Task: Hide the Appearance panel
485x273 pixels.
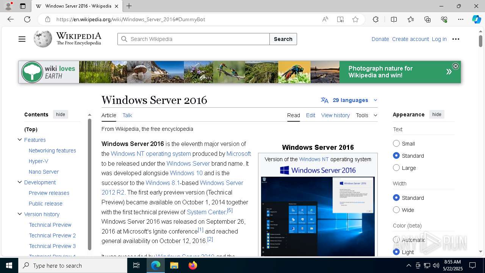Action: coord(436,115)
